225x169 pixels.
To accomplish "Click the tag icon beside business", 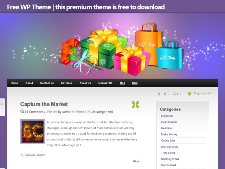I will (x=22, y=155).
